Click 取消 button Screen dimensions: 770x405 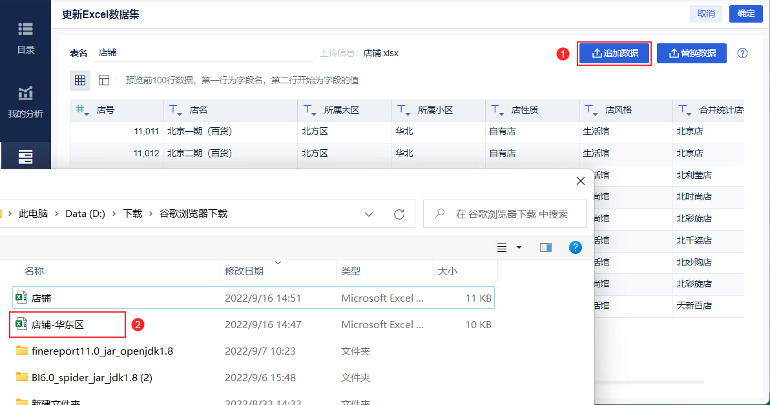coord(706,14)
